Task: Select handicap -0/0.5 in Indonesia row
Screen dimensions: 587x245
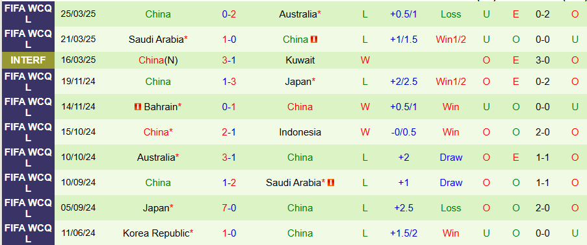Action: [x=404, y=132]
